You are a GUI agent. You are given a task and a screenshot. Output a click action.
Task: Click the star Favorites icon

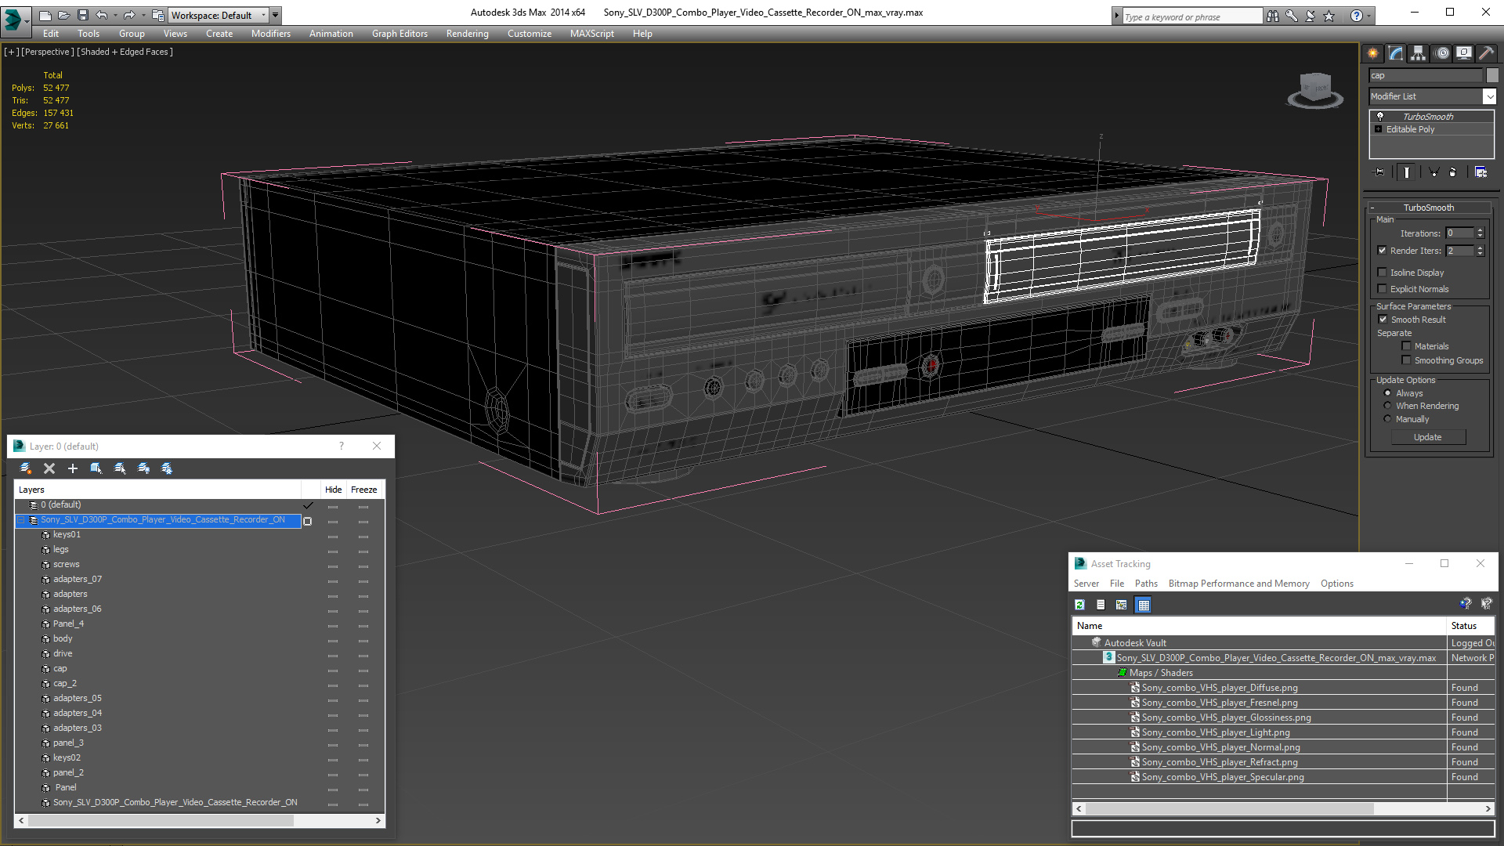[x=1329, y=16]
